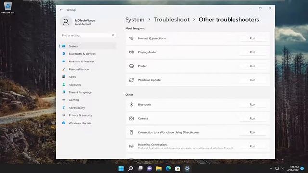This screenshot has height=173, width=308.
Task: Open Time & language settings
Action: pyautogui.click(x=88, y=92)
